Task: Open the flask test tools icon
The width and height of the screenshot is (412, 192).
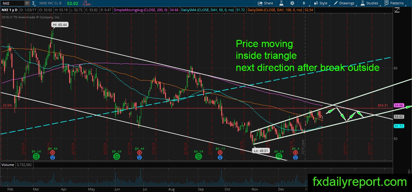Action: click(282, 3)
